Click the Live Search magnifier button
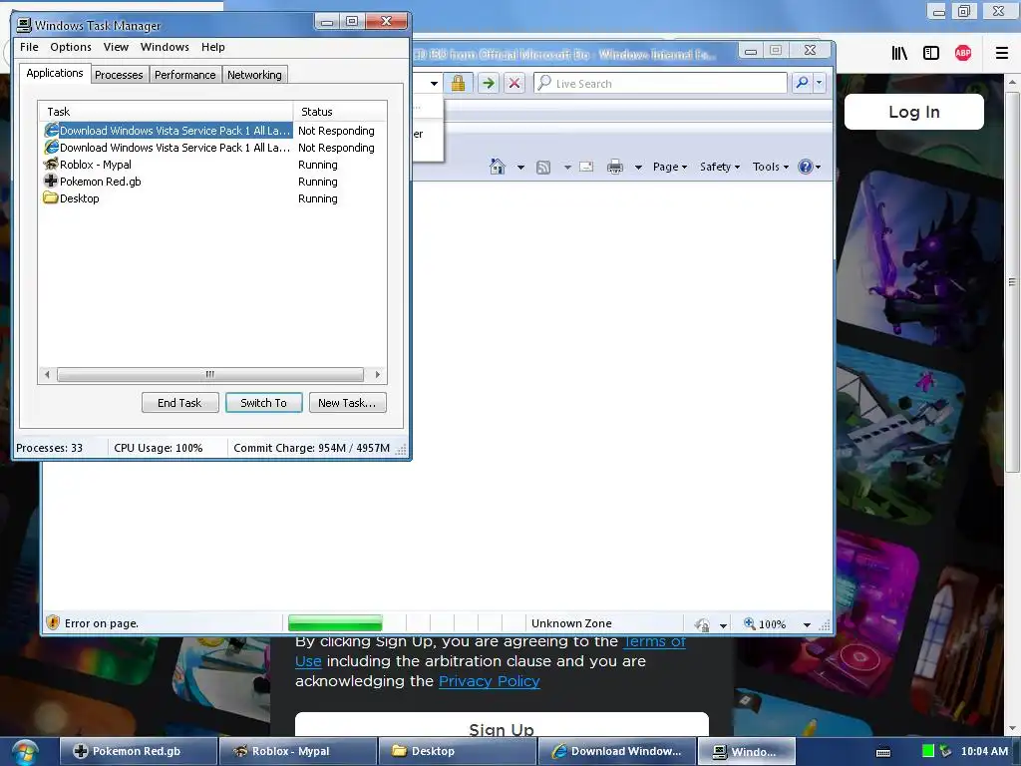 (803, 83)
